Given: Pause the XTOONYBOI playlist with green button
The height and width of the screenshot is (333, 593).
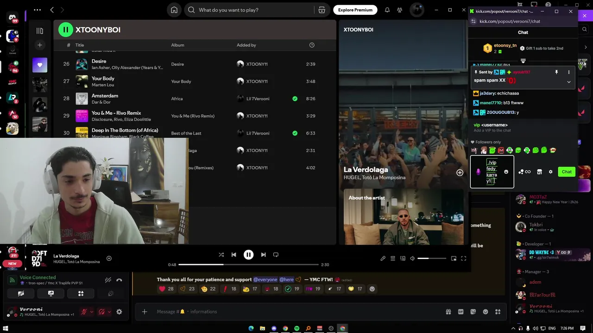Looking at the screenshot, I should [66, 30].
